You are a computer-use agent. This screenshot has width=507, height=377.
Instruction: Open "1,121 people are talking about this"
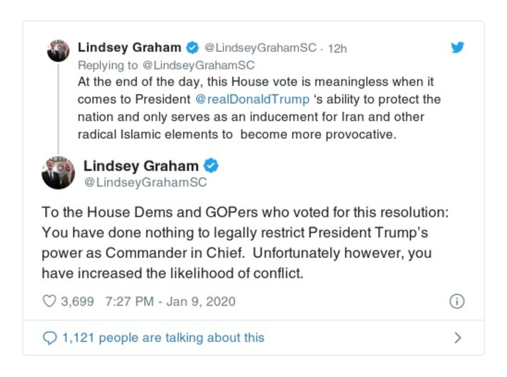pyautogui.click(x=162, y=338)
